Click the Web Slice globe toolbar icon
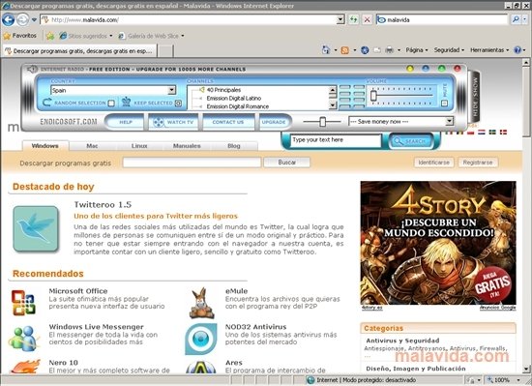Screen dimensions: 532x386 (365, 50)
